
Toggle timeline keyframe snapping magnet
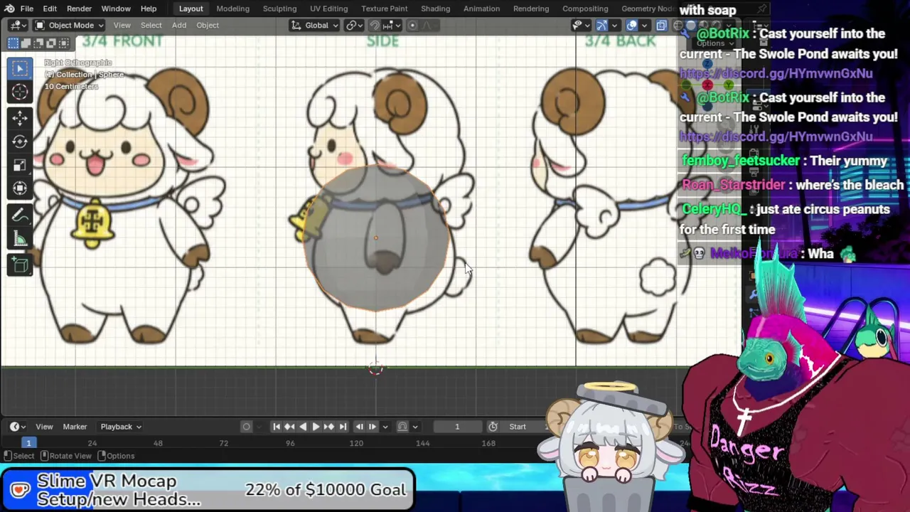point(402,427)
